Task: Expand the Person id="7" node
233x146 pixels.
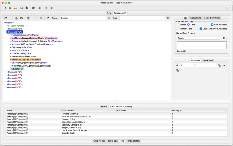Action: (4, 84)
